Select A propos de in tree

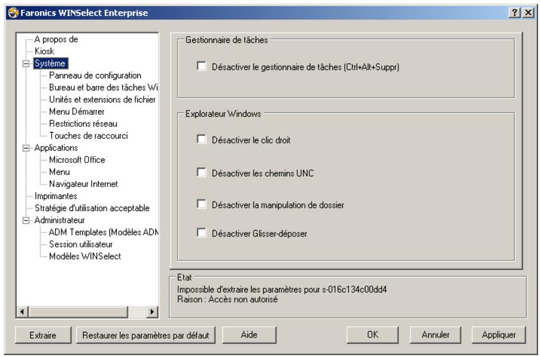tap(56, 39)
